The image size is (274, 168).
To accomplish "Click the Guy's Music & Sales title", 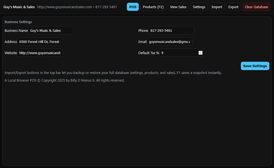I will (19, 7).
